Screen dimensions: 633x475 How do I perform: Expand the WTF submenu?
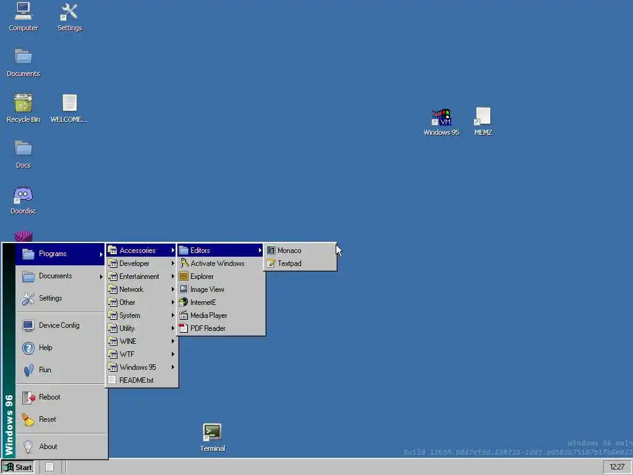coord(142,354)
